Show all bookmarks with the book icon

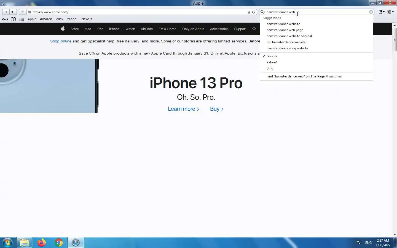(13, 19)
